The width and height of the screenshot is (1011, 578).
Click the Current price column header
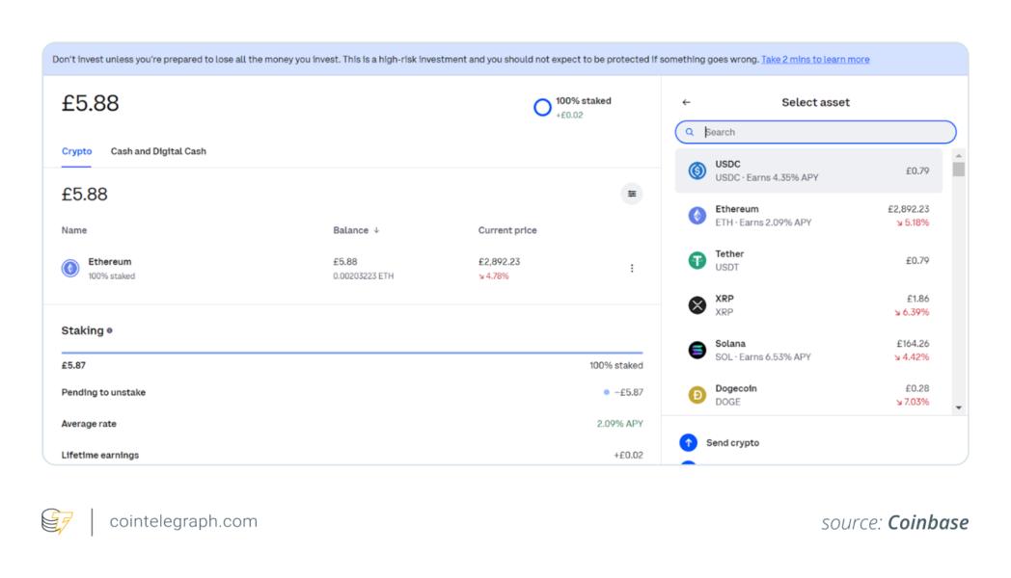click(x=507, y=230)
